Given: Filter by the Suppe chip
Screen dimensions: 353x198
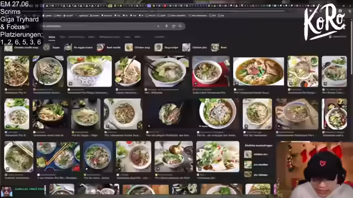Looking at the screenshot, I should [x=51, y=48].
